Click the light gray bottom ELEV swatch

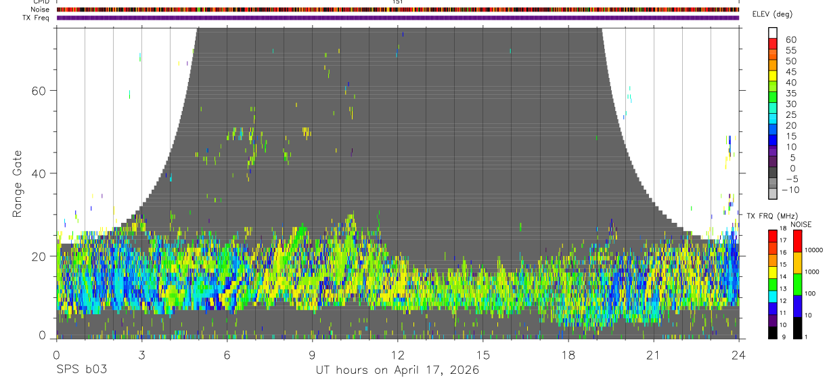(x=772, y=194)
